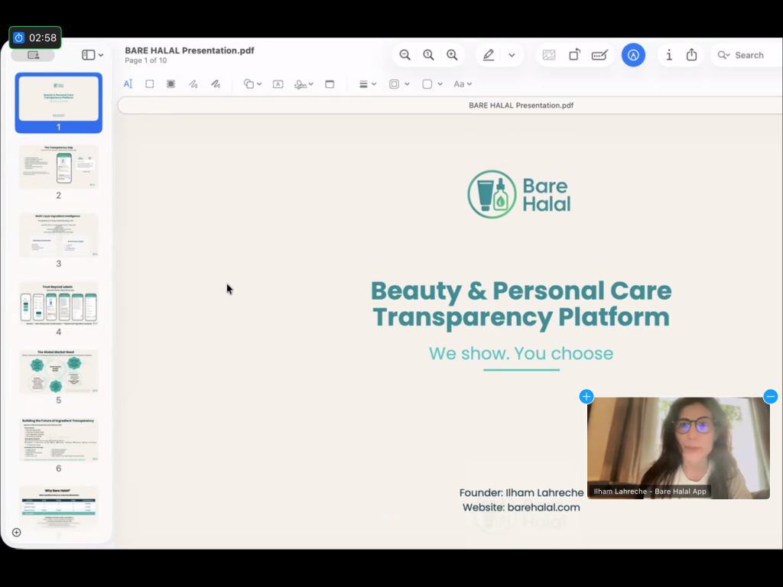Viewport: 783px width, 587px height.
Task: Select the text selection tool
Action: [128, 84]
